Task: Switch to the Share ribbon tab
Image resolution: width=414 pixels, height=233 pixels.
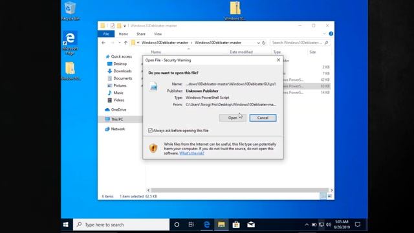Action: pyautogui.click(x=141, y=34)
